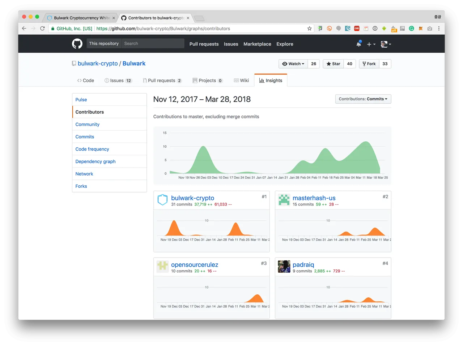Open the Projects tab
The width and height of the screenshot is (463, 346).
208,81
